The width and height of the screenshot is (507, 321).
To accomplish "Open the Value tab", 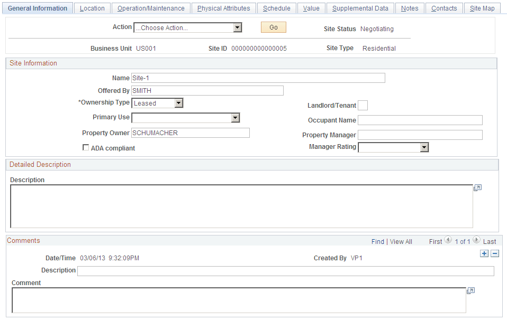I will point(311,8).
